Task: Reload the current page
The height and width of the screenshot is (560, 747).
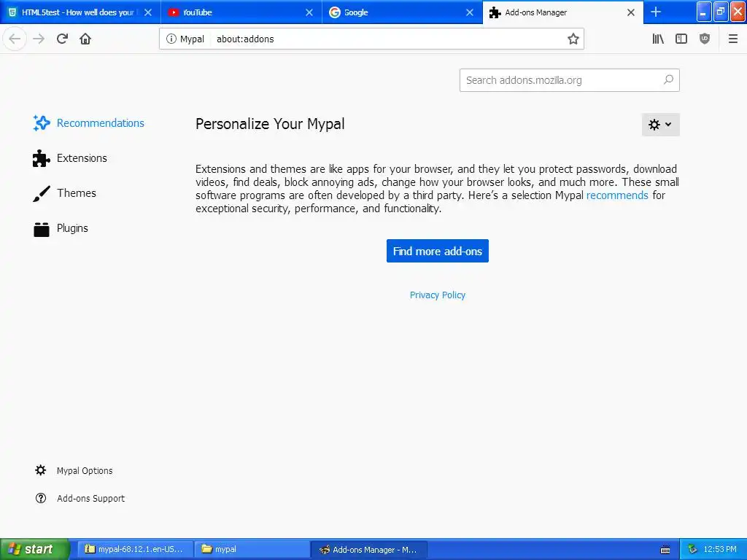Action: click(x=62, y=39)
